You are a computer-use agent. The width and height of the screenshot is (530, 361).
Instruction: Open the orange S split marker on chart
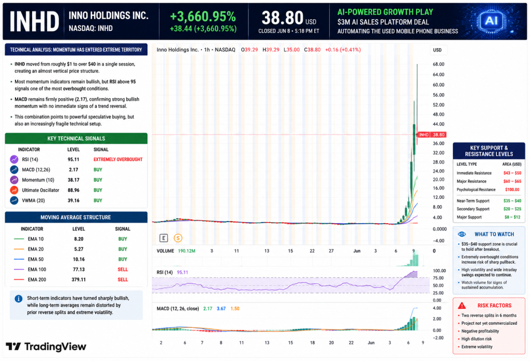(x=178, y=238)
